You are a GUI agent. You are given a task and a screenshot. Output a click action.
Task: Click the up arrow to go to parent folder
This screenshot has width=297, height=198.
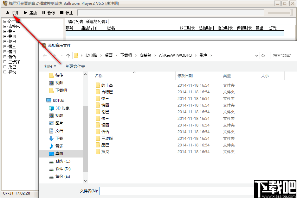click(x=68, y=55)
